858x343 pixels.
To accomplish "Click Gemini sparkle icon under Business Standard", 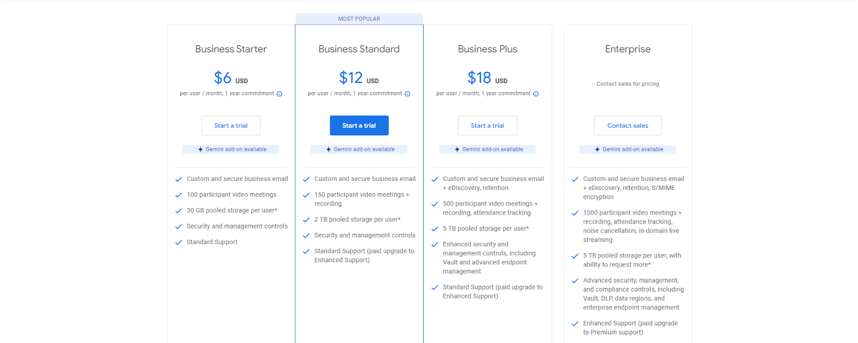I will point(329,149).
